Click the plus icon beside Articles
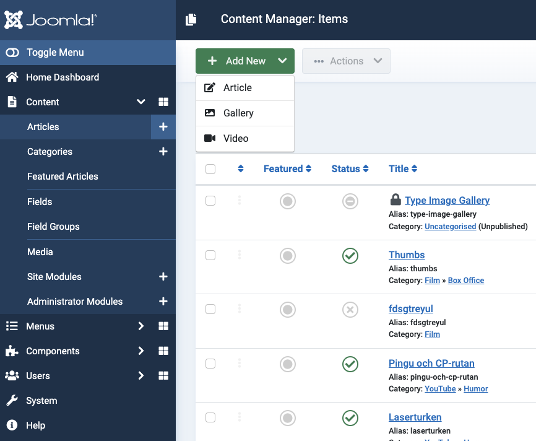This screenshot has height=441, width=536. [x=163, y=127]
